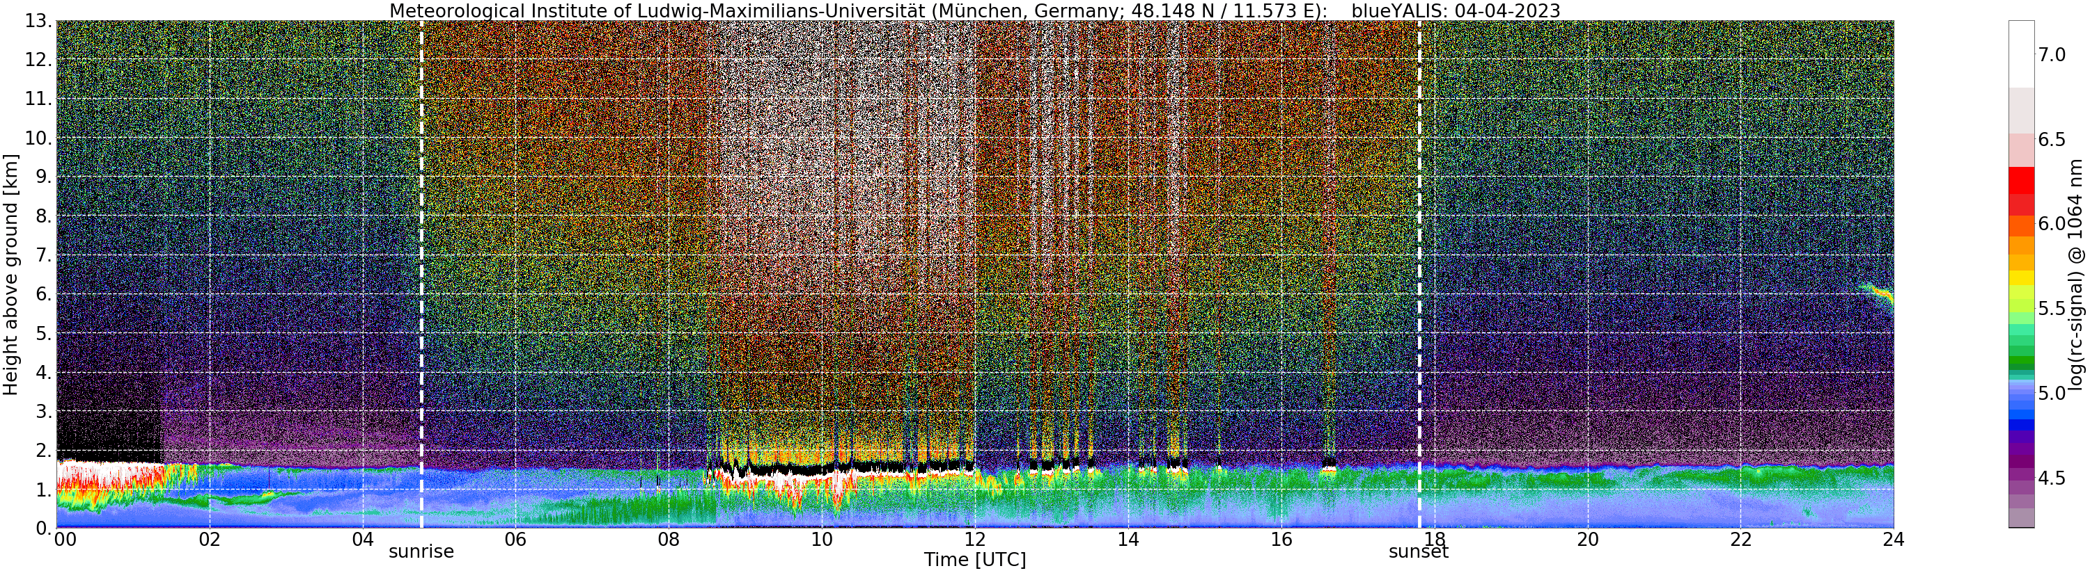Click the colorbar tick label 6.5
Image resolution: width=2090 pixels, height=573 pixels.
pos(2052,139)
